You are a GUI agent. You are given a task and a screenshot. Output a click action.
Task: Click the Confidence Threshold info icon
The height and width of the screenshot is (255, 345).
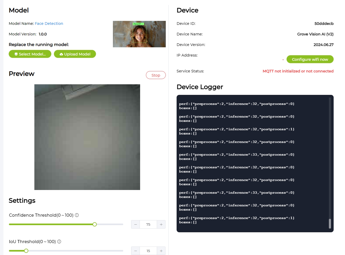tap(77, 215)
